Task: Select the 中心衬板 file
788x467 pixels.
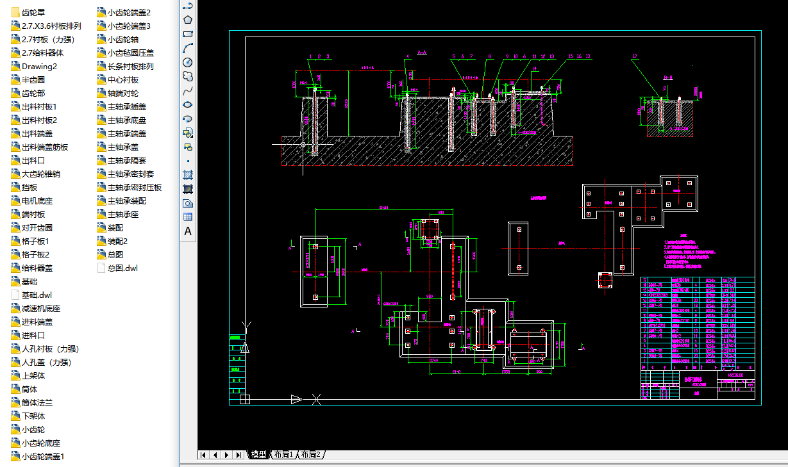Action: 119,79
